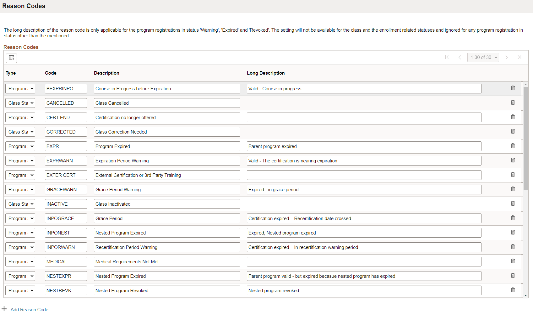Click the plus icon beside Add Reason Code
The height and width of the screenshot is (316, 533).
click(x=4, y=309)
